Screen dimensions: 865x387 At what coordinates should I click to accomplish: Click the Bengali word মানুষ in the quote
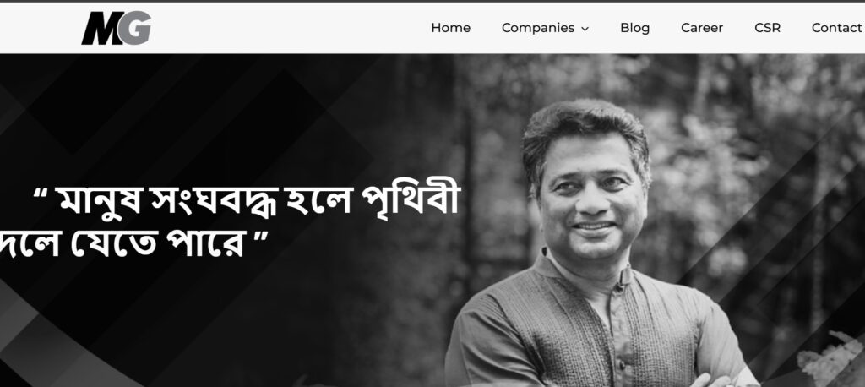tap(100, 200)
